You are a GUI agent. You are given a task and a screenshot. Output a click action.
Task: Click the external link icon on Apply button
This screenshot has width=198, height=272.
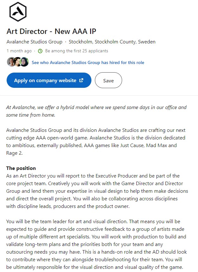81,80
